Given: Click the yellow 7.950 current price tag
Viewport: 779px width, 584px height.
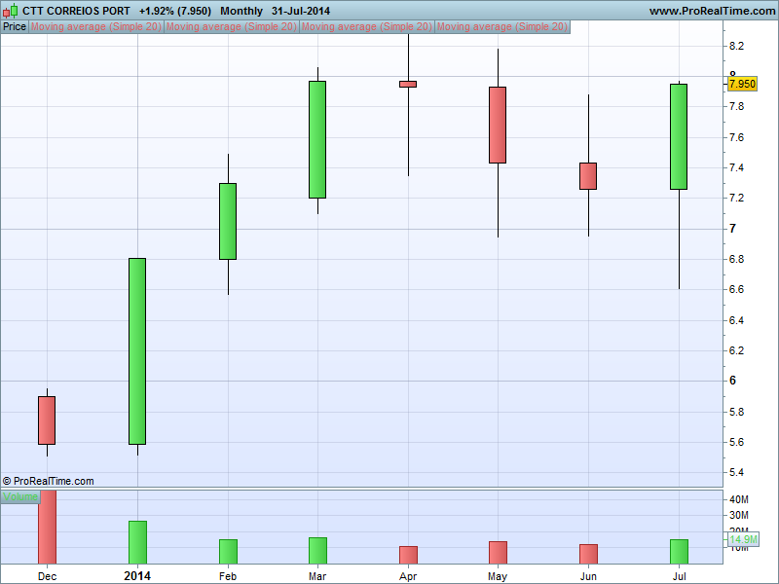Looking at the screenshot, I should click(x=742, y=84).
